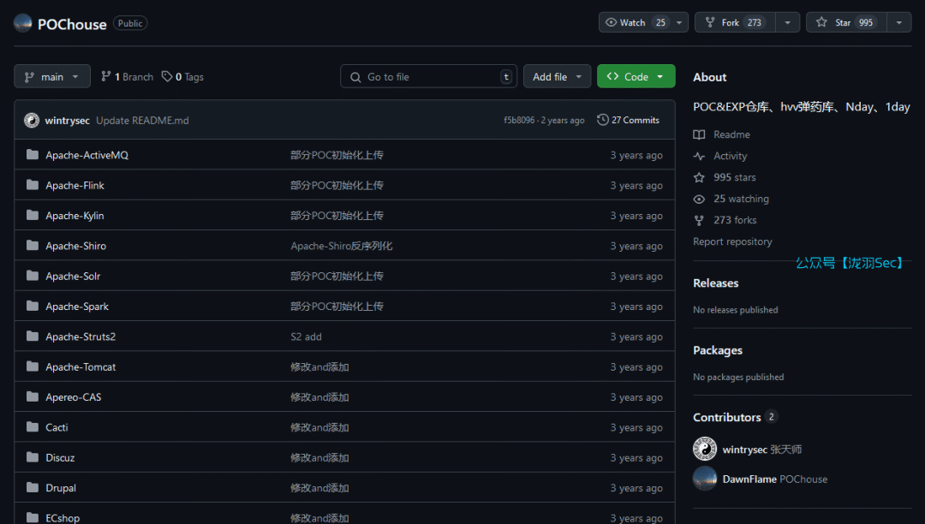925x524 pixels.
Task: Open the Add file dropdown
Action: [557, 76]
